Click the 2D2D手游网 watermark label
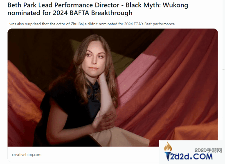This screenshot has width=225, height=164. pyautogui.click(x=208, y=150)
